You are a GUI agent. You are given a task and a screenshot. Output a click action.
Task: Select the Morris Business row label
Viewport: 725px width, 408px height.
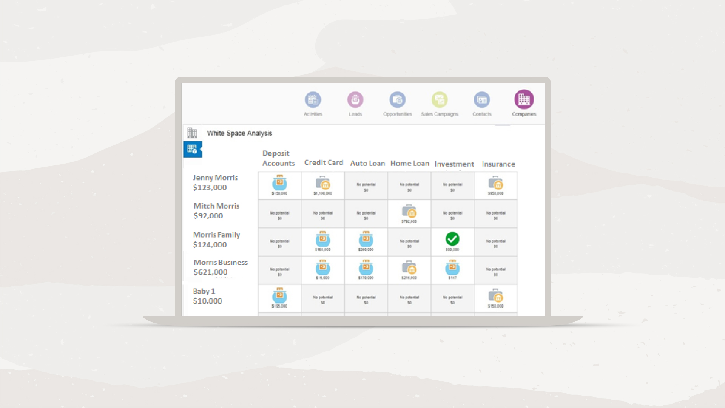[221, 267]
